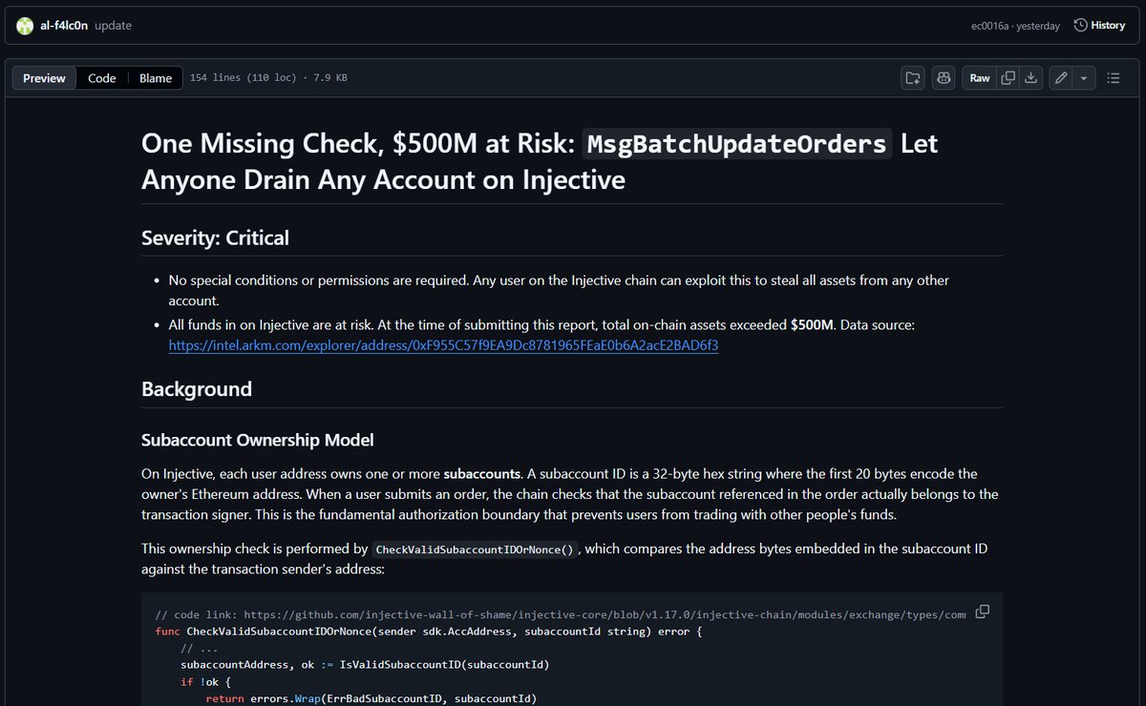Open the al-f4lc0n author profile link
Viewport: 1146px width, 706px height.
click(x=64, y=26)
